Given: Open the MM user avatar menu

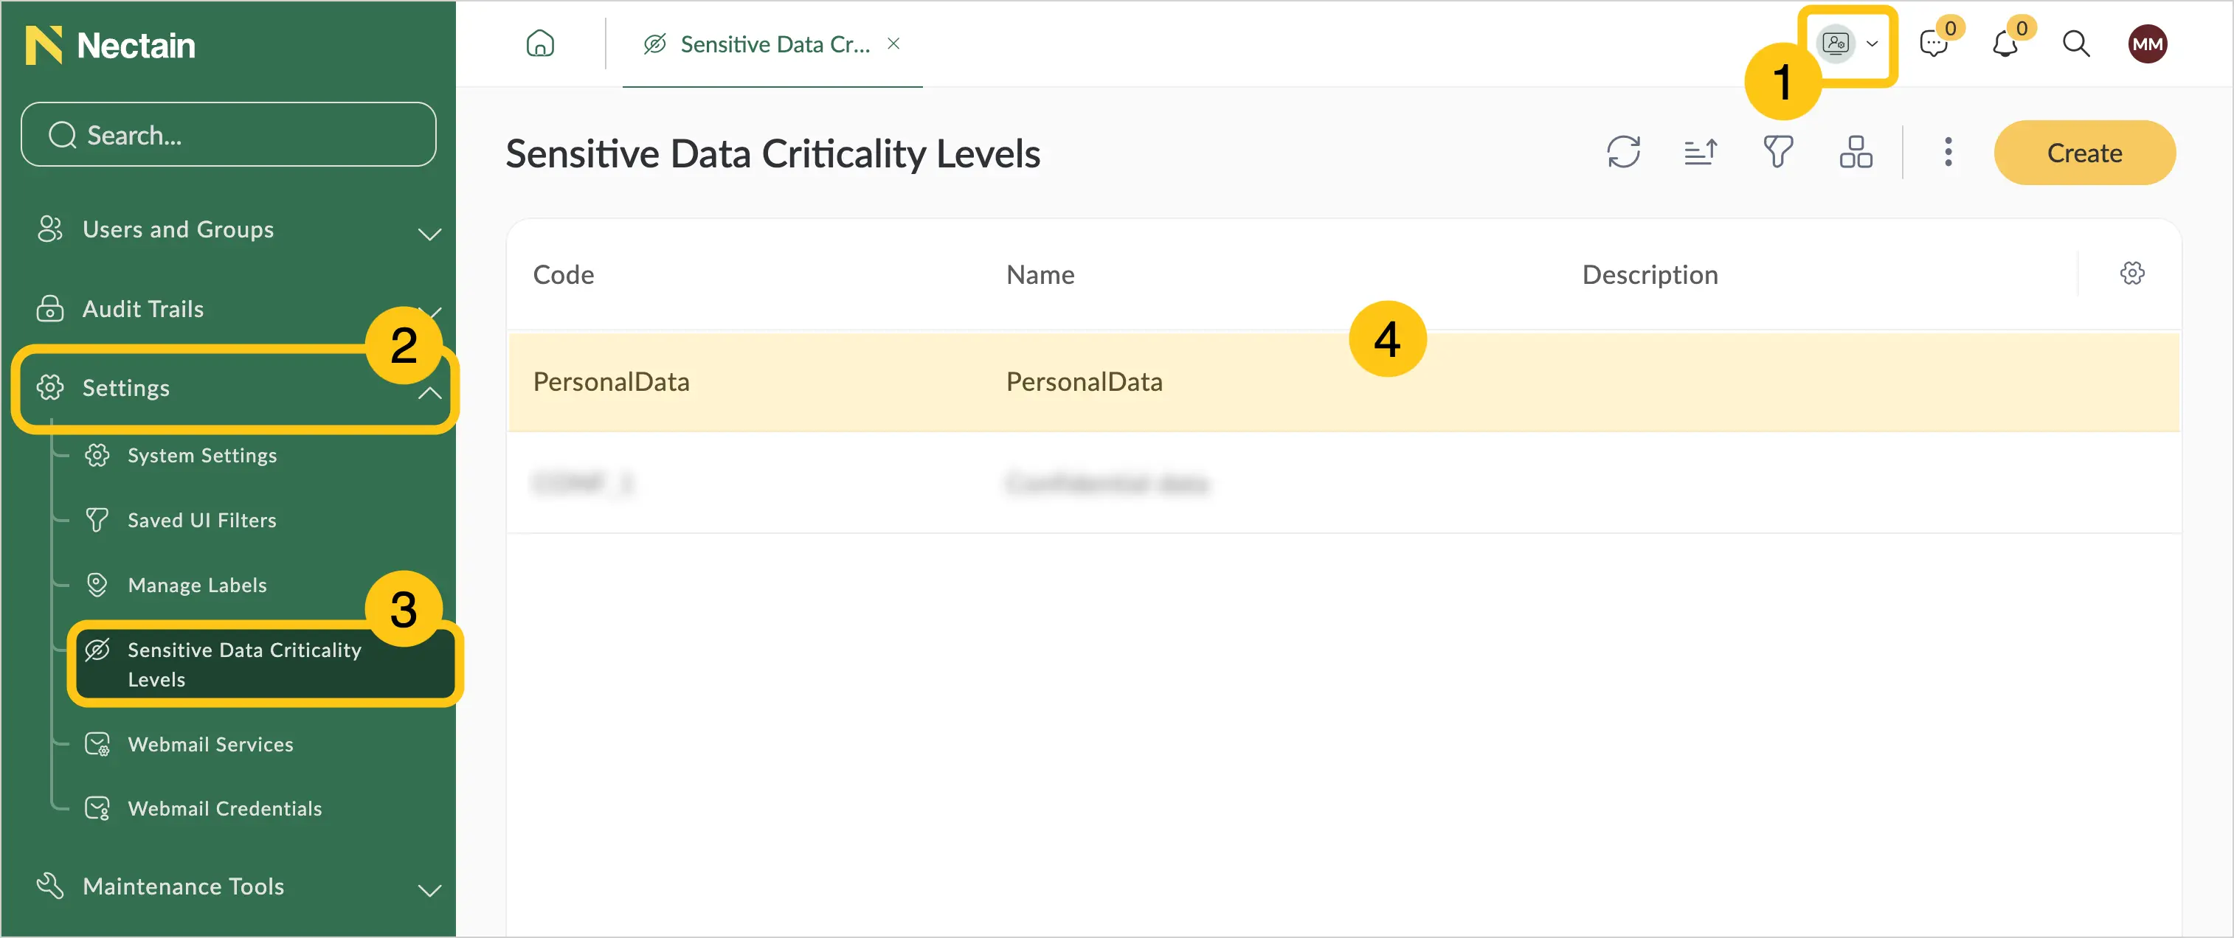Looking at the screenshot, I should [x=2147, y=44].
